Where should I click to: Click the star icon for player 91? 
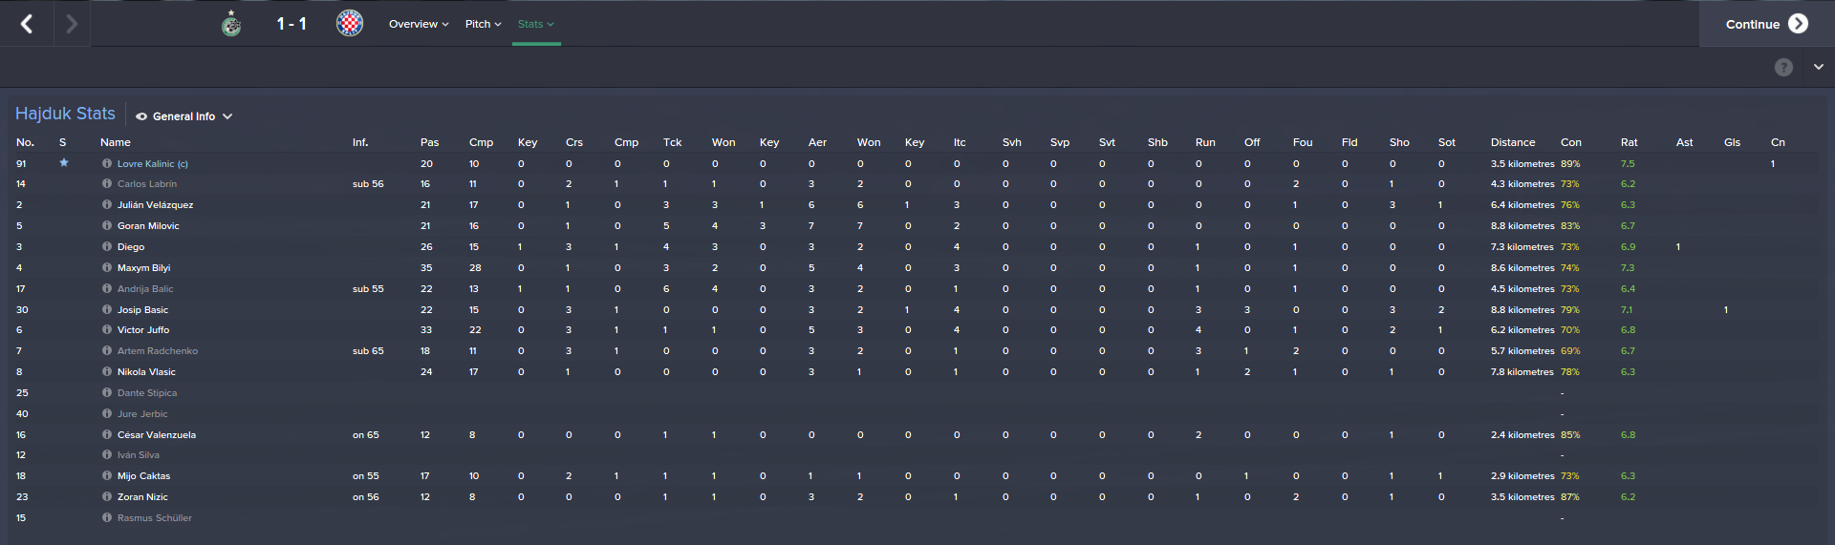pos(64,163)
